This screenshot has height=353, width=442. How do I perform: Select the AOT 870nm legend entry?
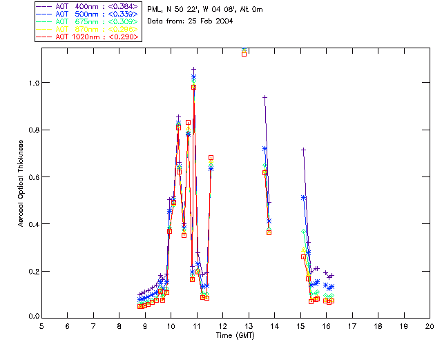click(x=88, y=29)
